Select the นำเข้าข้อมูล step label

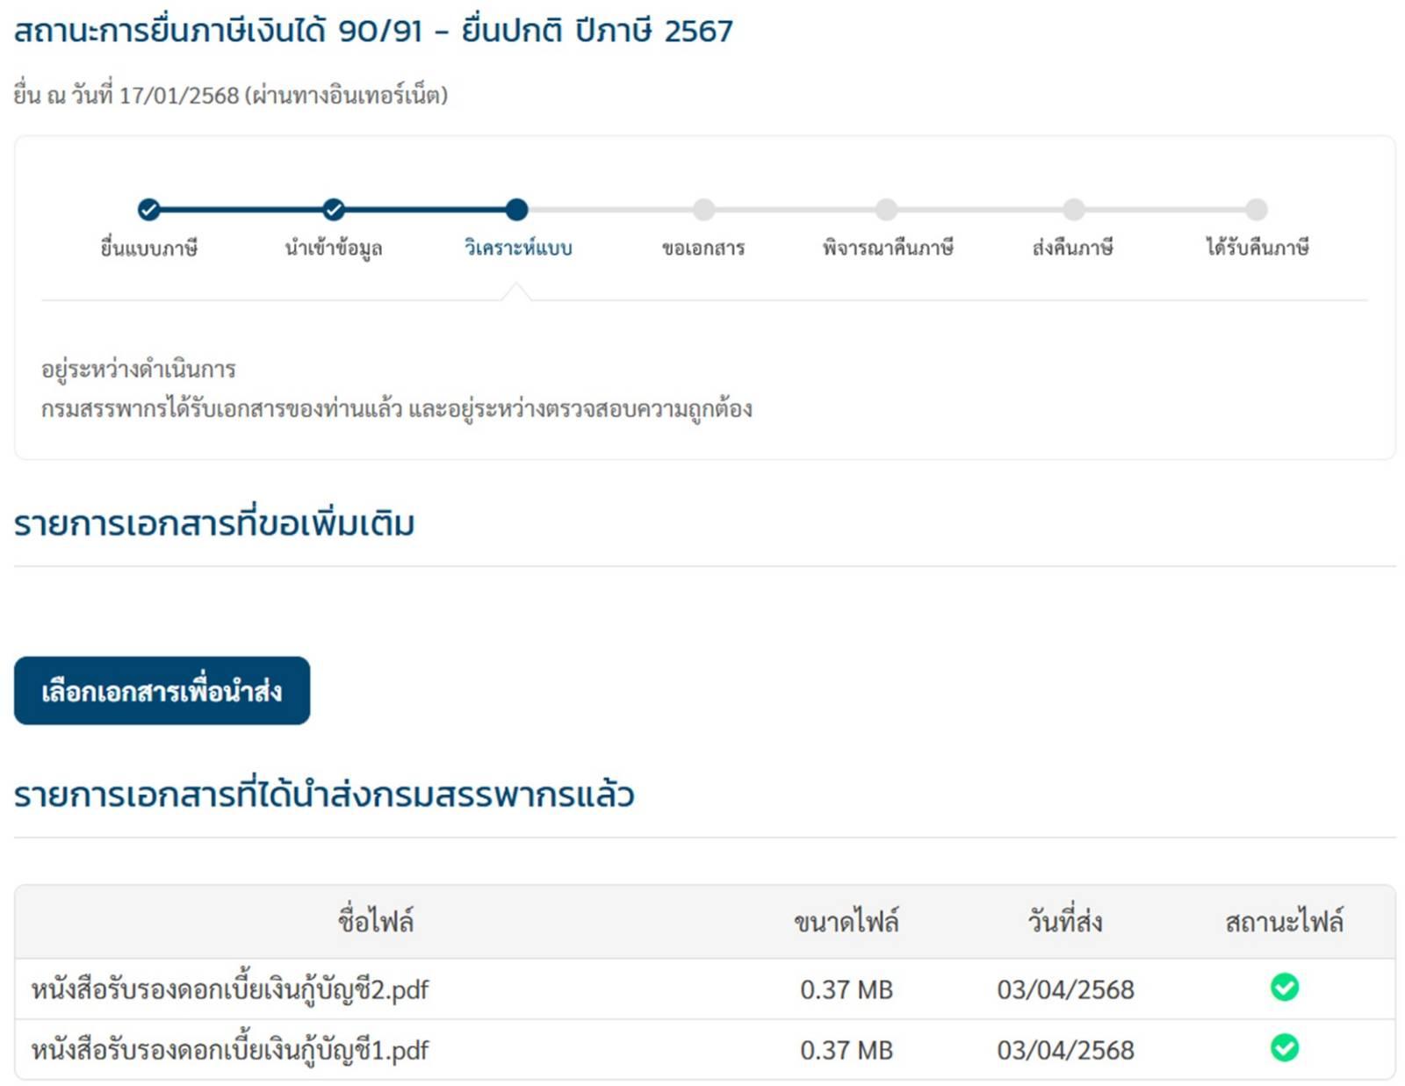[334, 248]
